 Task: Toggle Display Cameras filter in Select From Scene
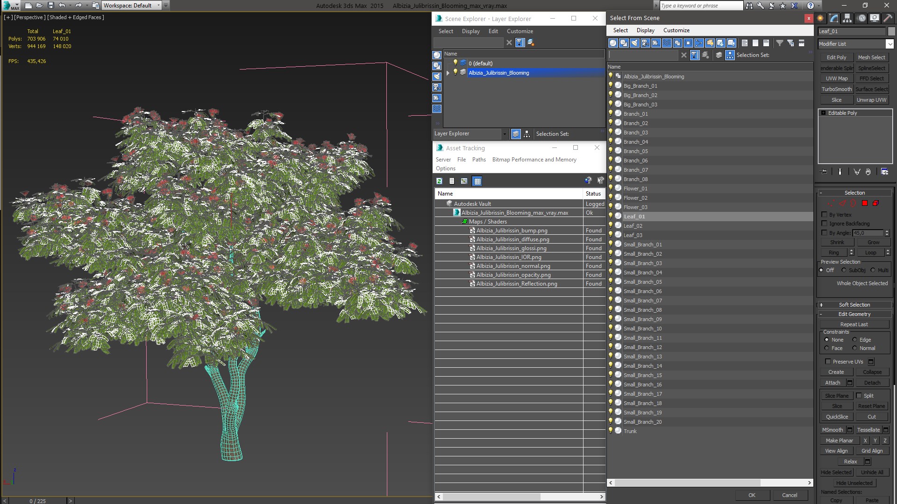click(645, 43)
